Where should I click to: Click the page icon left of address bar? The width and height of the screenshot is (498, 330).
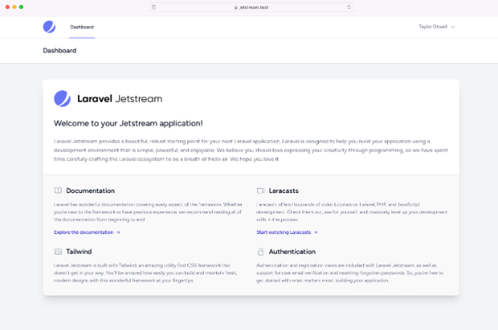[154, 7]
